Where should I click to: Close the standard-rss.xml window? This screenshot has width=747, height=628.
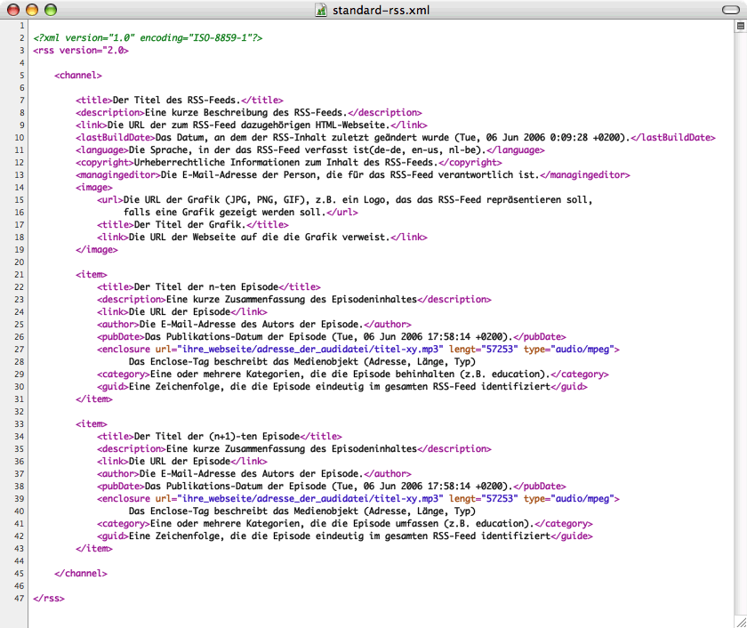click(x=12, y=10)
